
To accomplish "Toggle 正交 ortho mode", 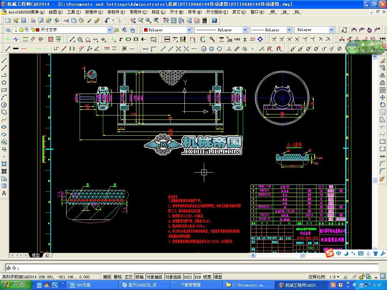I will pos(128,277).
